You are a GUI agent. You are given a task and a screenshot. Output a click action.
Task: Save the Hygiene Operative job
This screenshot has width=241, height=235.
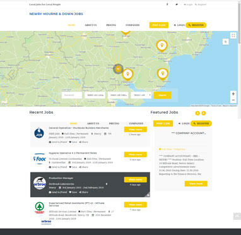[73, 167]
